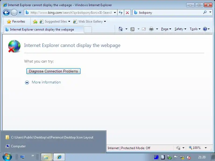Open the Tools menu
The image size is (215, 161).
tap(195, 29)
